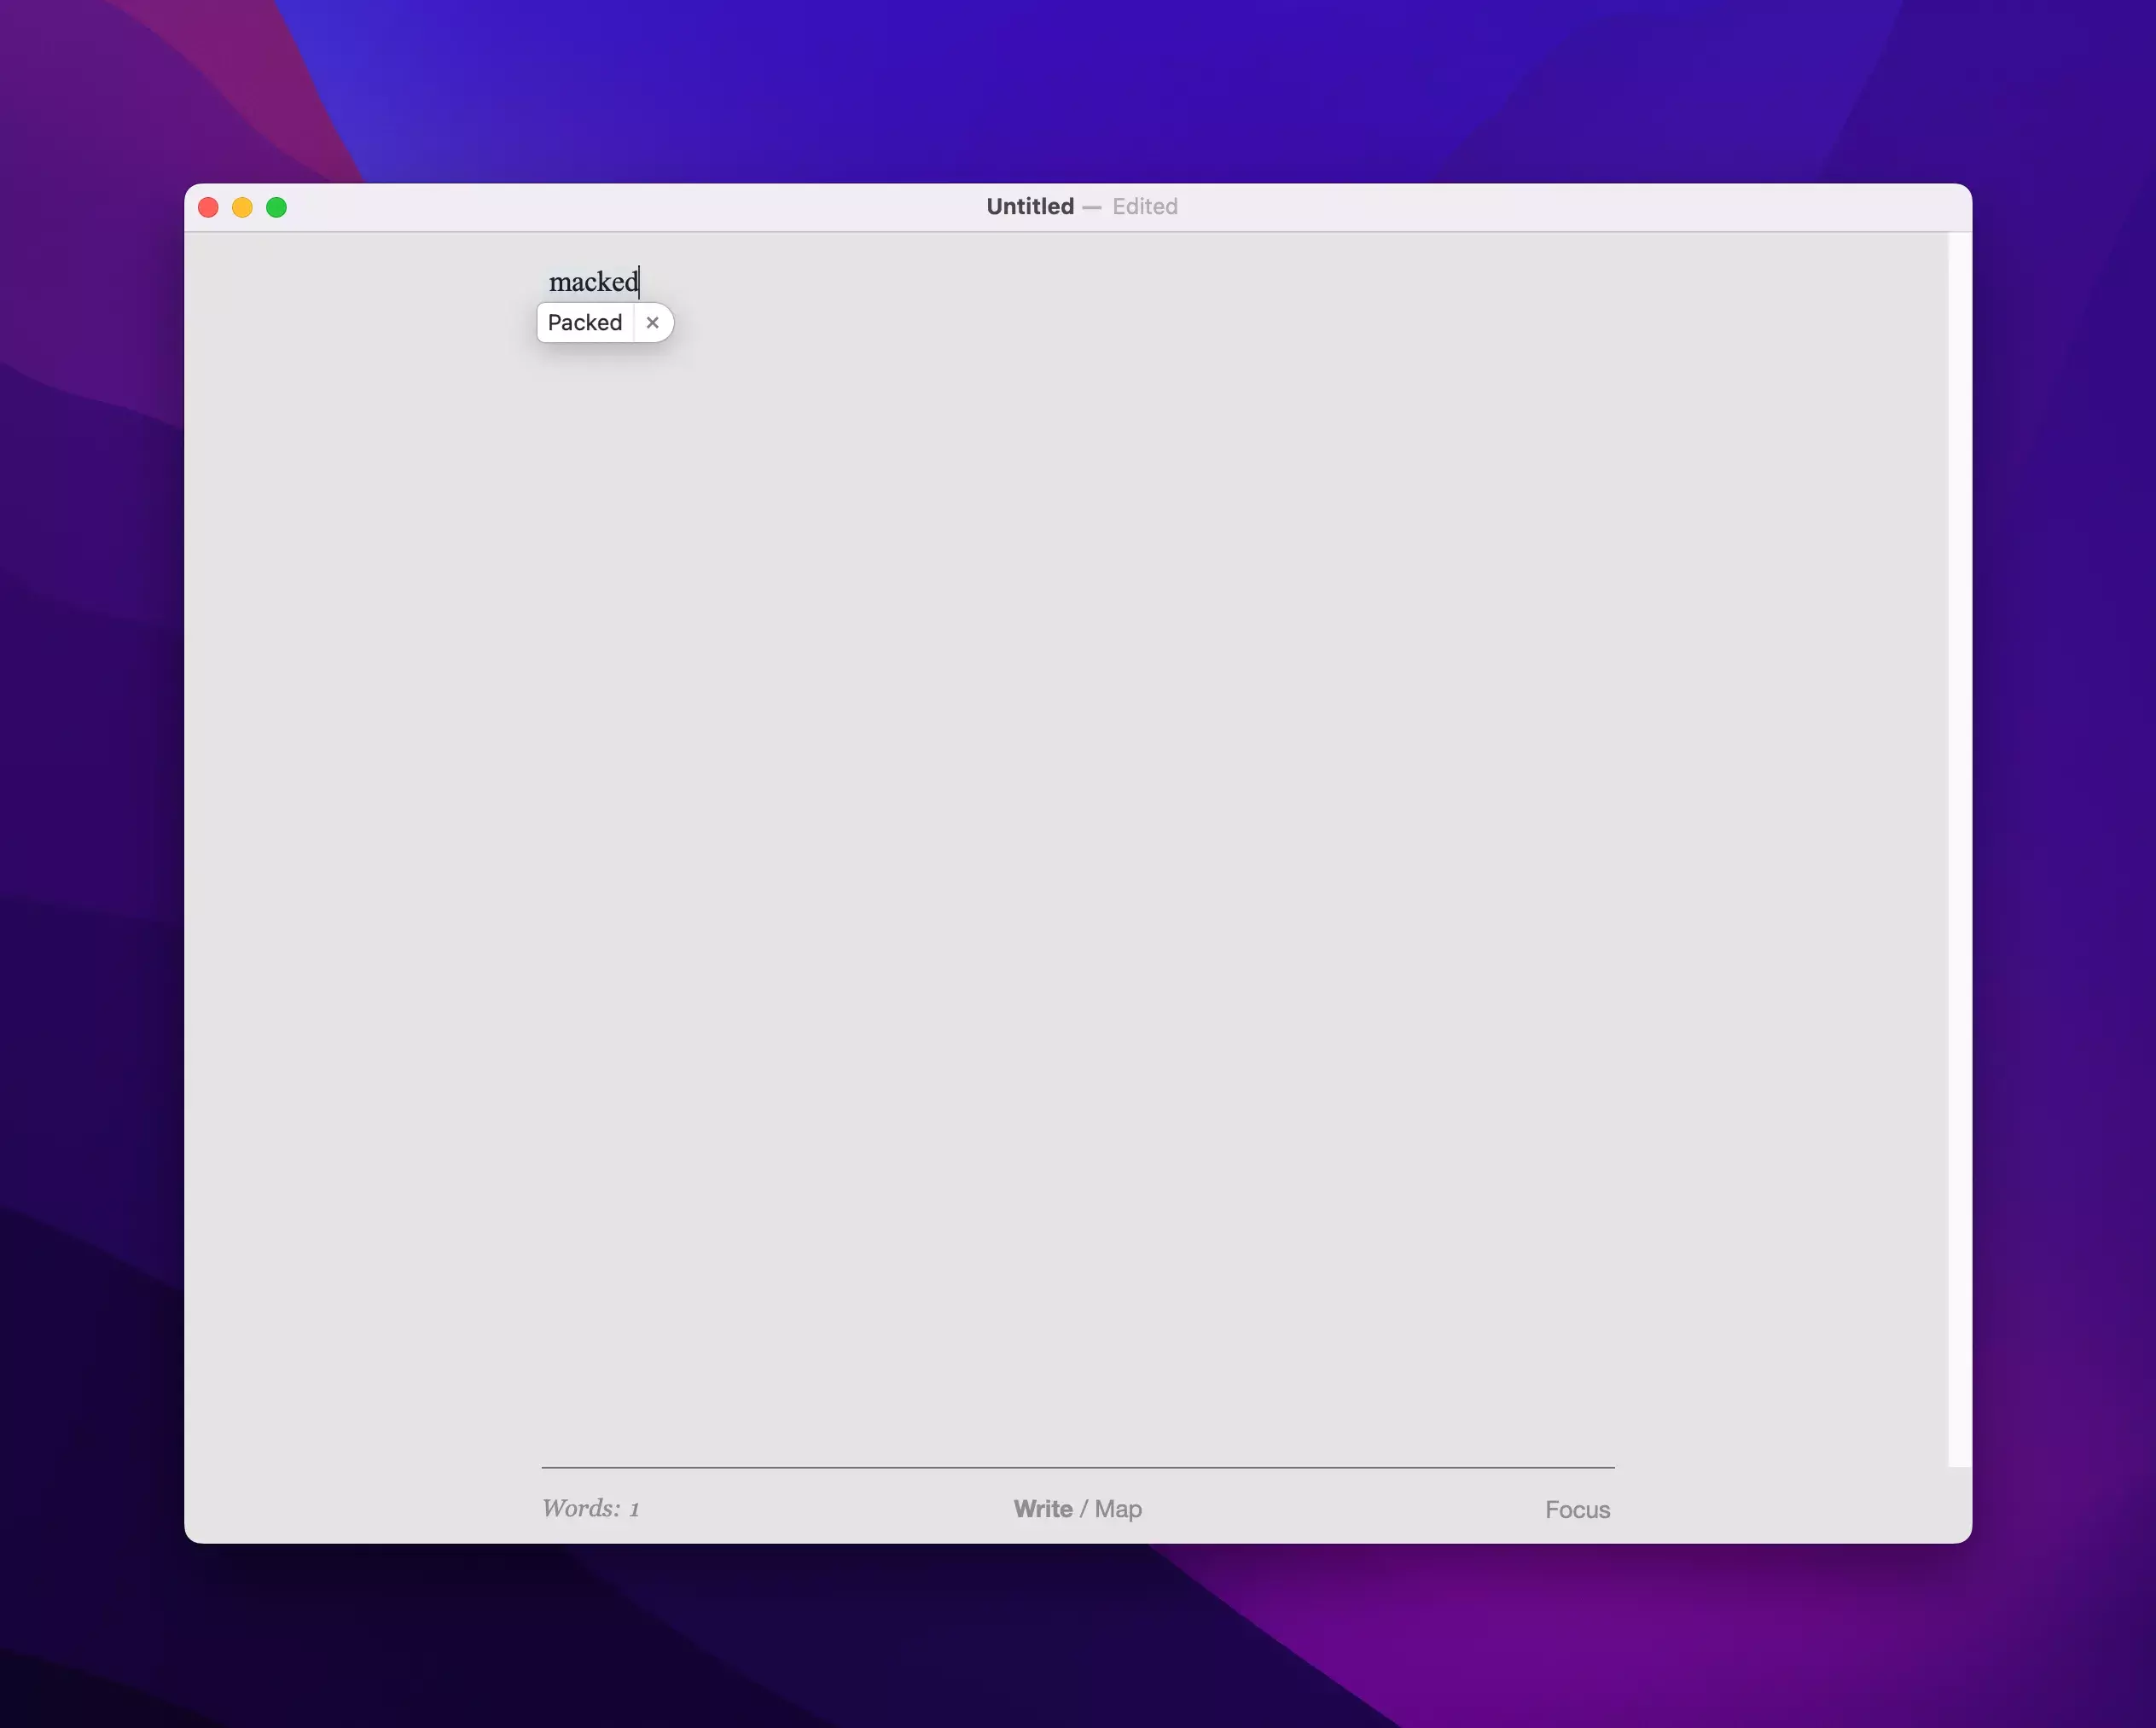Click the Words count indicator

point(590,1508)
